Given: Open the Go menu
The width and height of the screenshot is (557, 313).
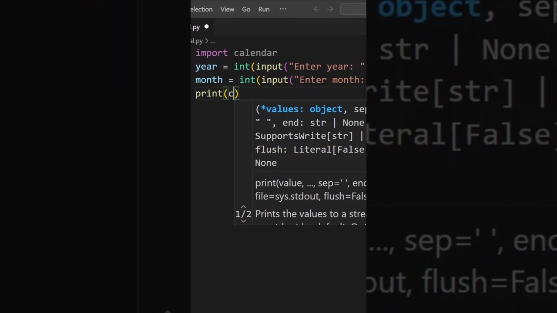Looking at the screenshot, I should click(246, 9).
